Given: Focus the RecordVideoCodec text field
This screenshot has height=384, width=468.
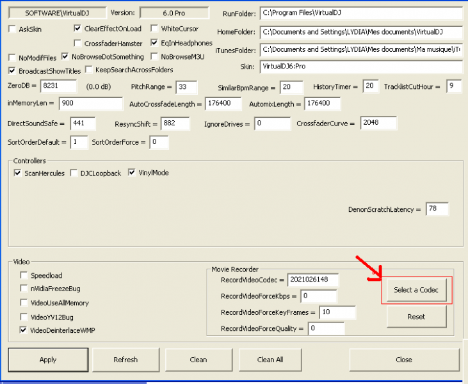Looking at the screenshot, I should (x=312, y=280).
